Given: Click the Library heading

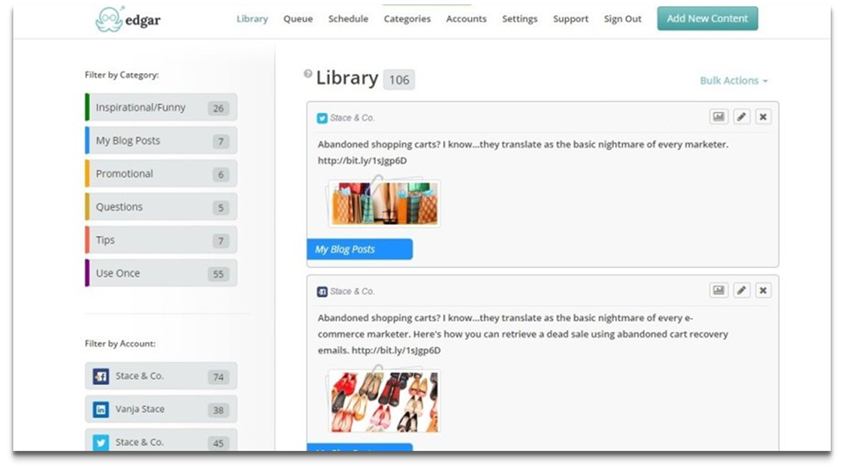Looking at the screenshot, I should (347, 78).
